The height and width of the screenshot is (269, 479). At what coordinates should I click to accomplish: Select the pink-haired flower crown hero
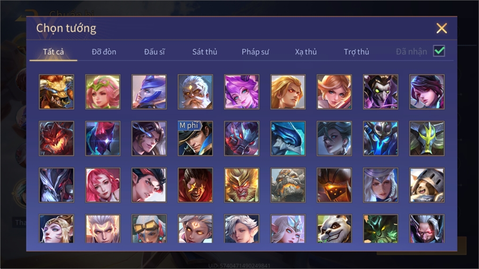(103, 92)
